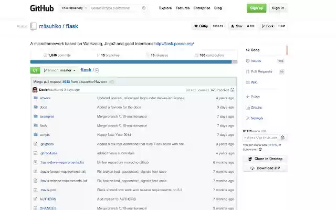Click Clone in Desktop button

[265, 159]
